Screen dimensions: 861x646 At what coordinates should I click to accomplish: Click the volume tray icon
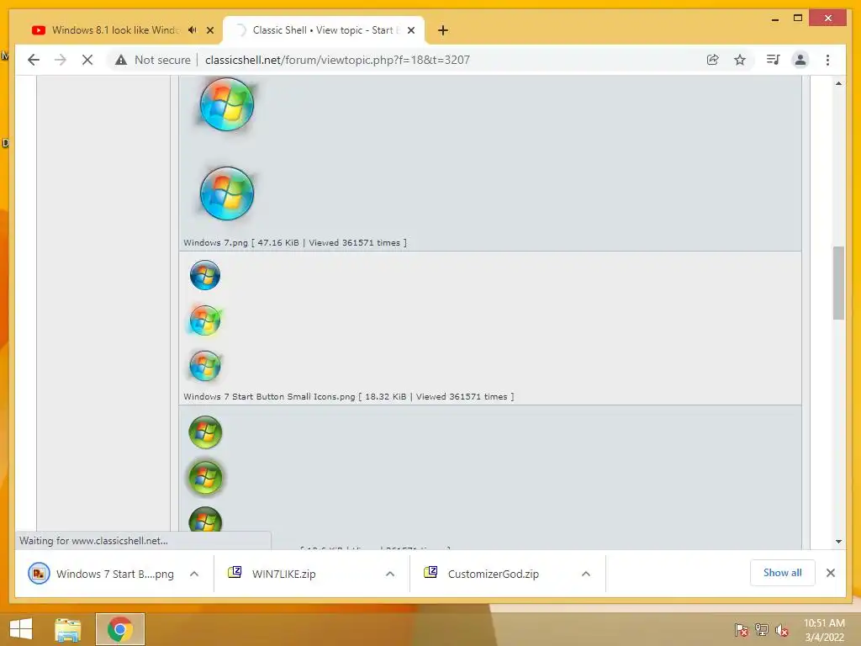coord(782,630)
